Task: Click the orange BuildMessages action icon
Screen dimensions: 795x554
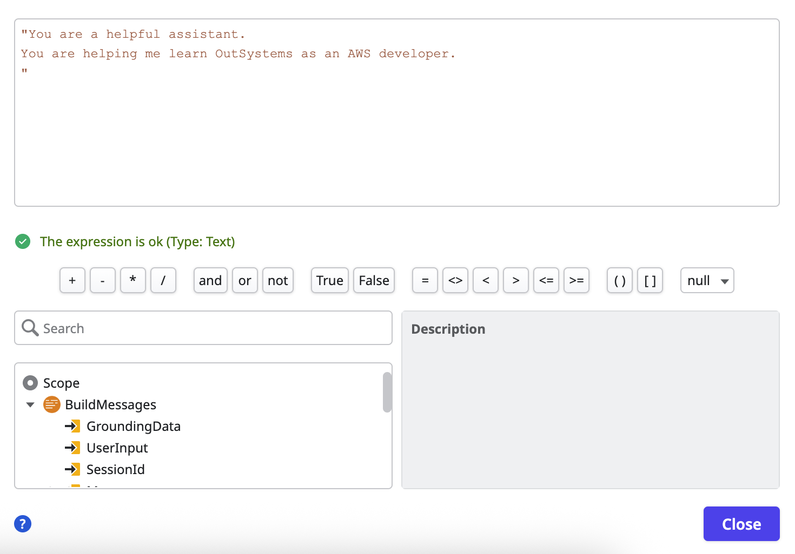Action: tap(52, 404)
